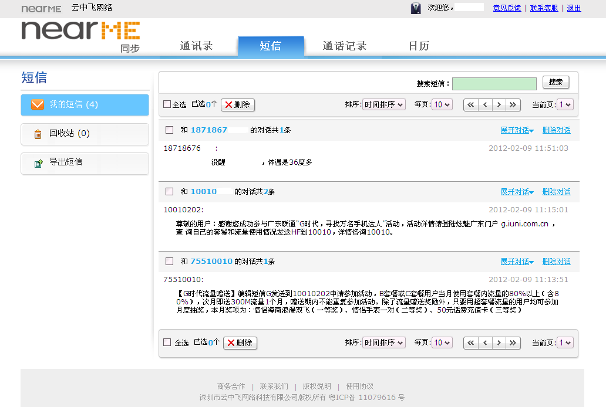Go to previous page in the top pager
This screenshot has width=606, height=407.
485,104
